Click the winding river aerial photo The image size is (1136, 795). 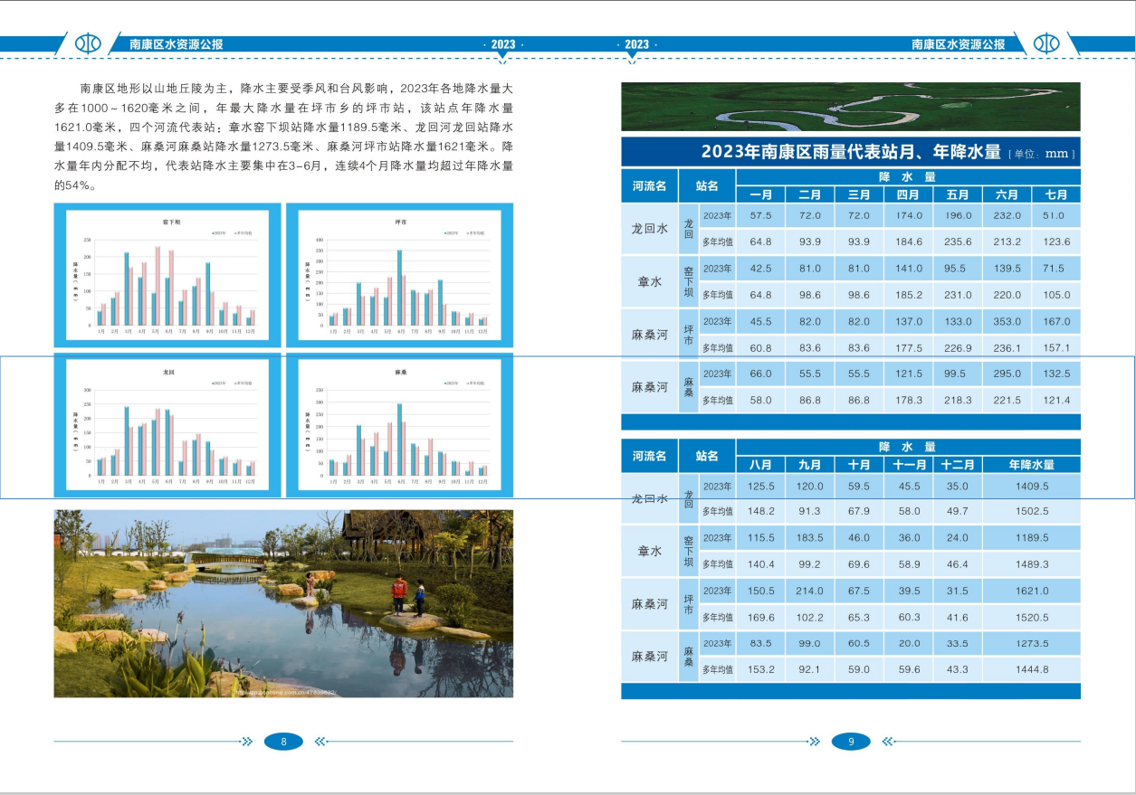click(850, 107)
